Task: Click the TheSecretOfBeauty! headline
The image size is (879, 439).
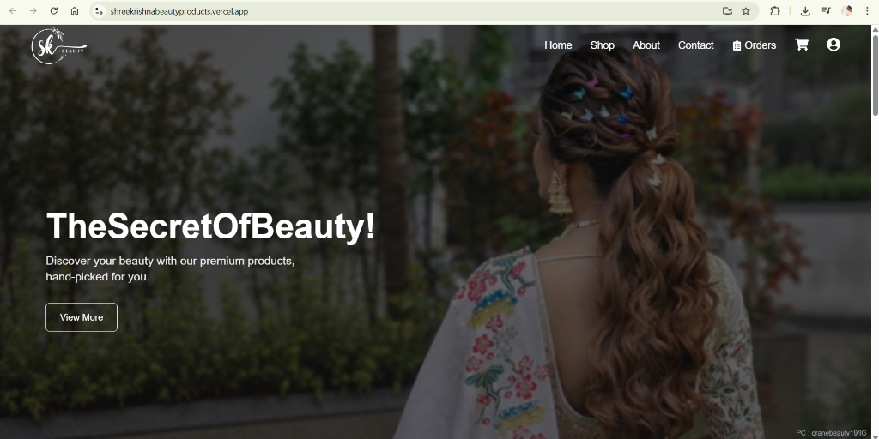Action: (210, 226)
